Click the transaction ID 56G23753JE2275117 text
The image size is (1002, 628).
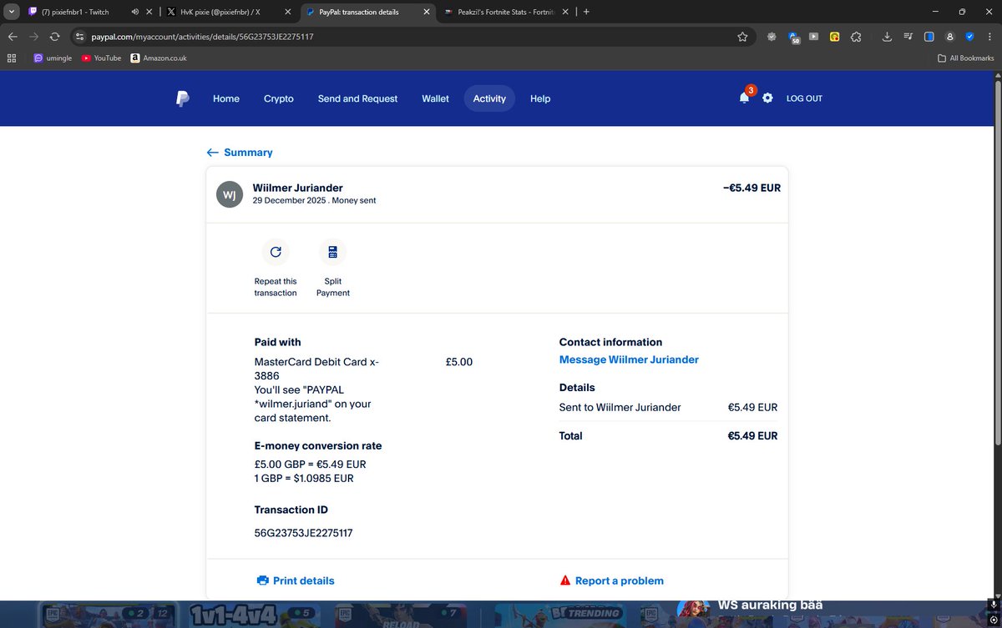[303, 533]
